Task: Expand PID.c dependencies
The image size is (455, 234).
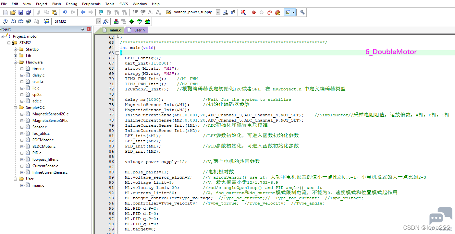Action: pos(22,153)
